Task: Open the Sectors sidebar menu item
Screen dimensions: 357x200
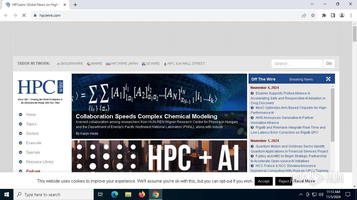Action: 32,133
